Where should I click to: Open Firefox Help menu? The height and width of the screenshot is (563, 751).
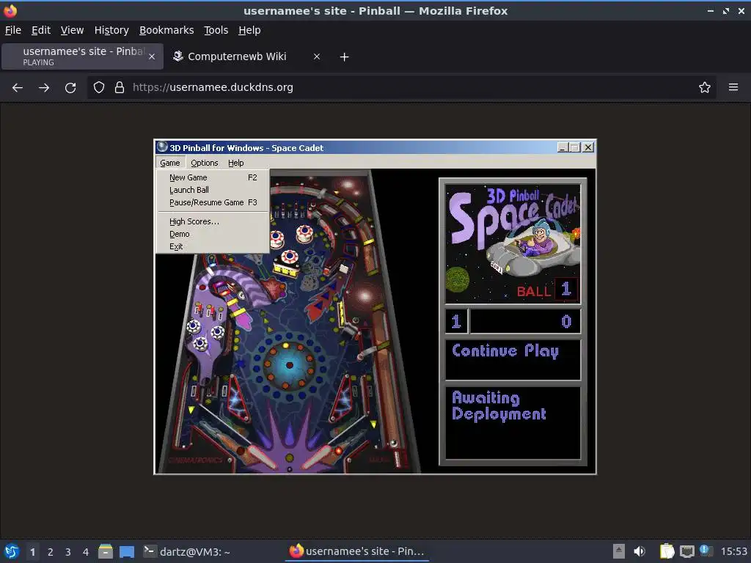[x=249, y=30]
